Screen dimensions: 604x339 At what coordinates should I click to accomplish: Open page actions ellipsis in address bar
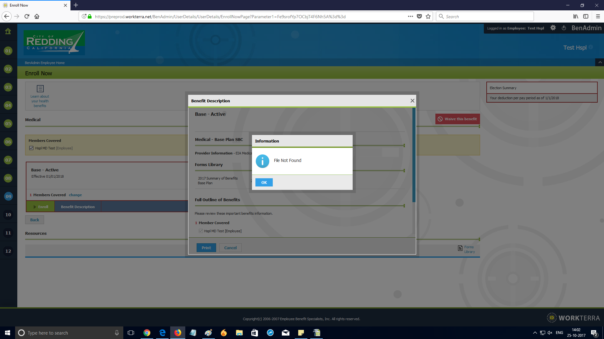(x=410, y=16)
